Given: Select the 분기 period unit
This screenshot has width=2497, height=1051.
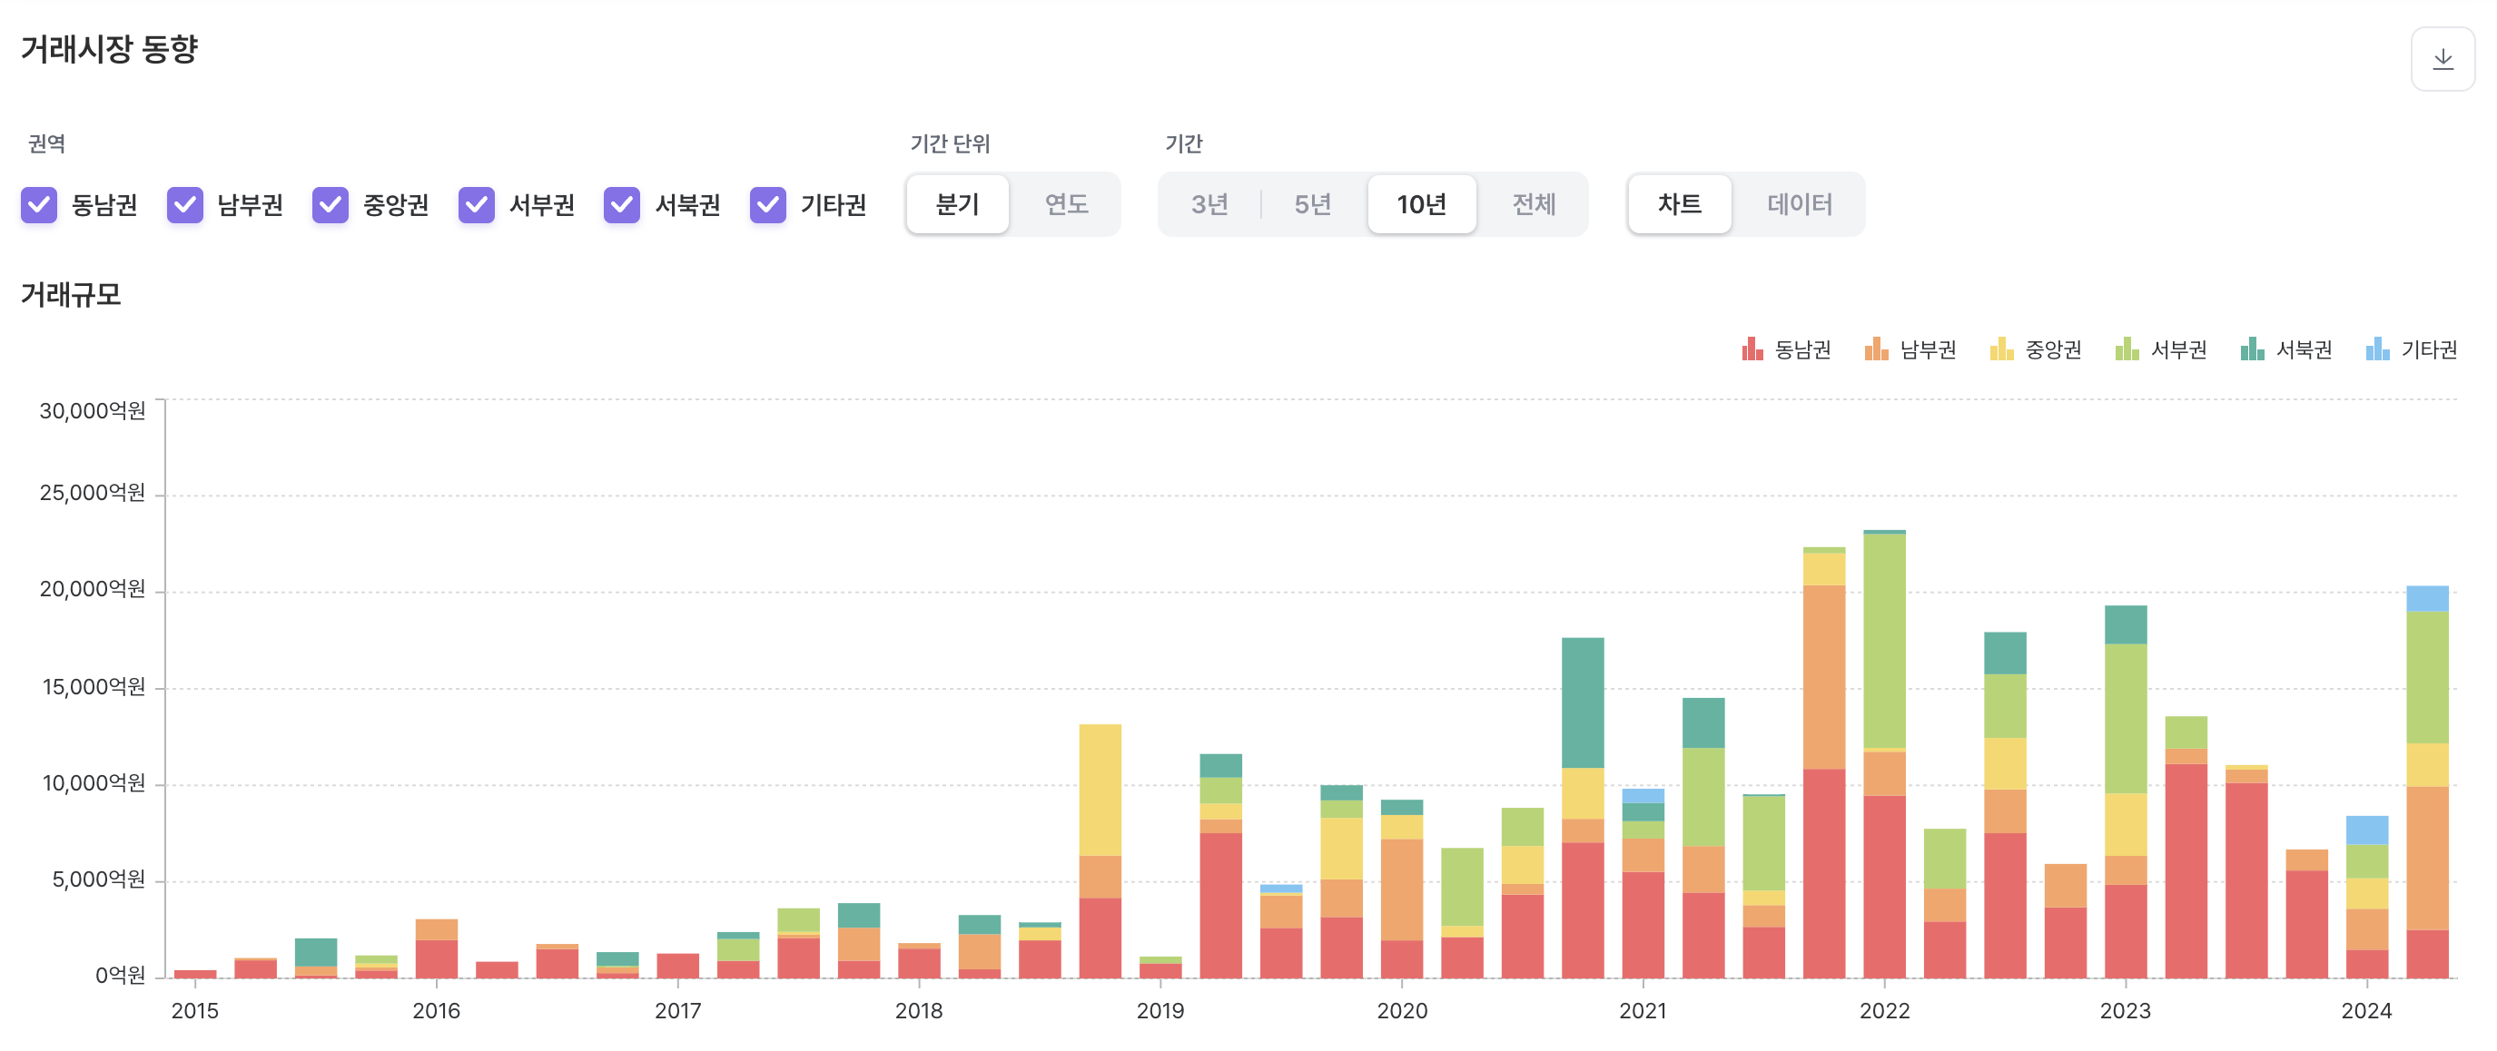Looking at the screenshot, I should [x=957, y=204].
